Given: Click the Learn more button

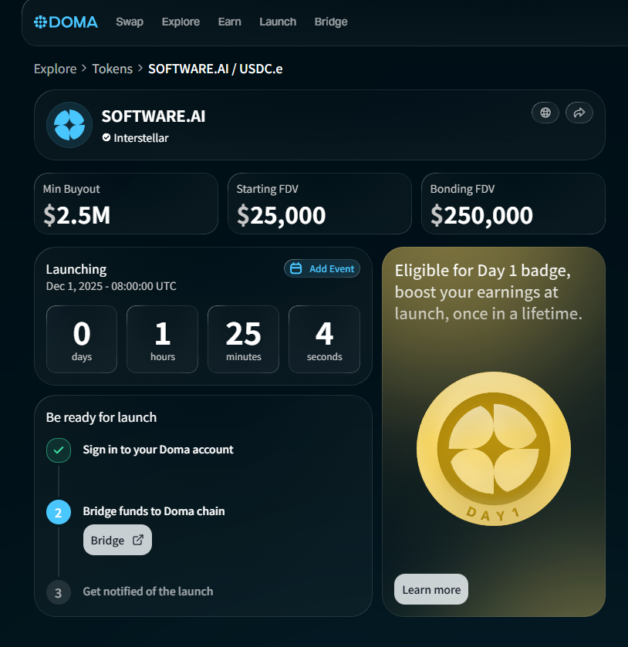Looking at the screenshot, I should click(x=431, y=589).
